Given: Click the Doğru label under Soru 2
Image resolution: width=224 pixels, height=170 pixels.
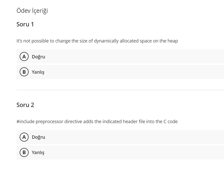Looking at the screenshot, I should [x=38, y=137].
